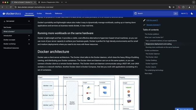Viewport: 196px width, 110px height.
Task: Open the Edit this page link
Action: (152, 20)
